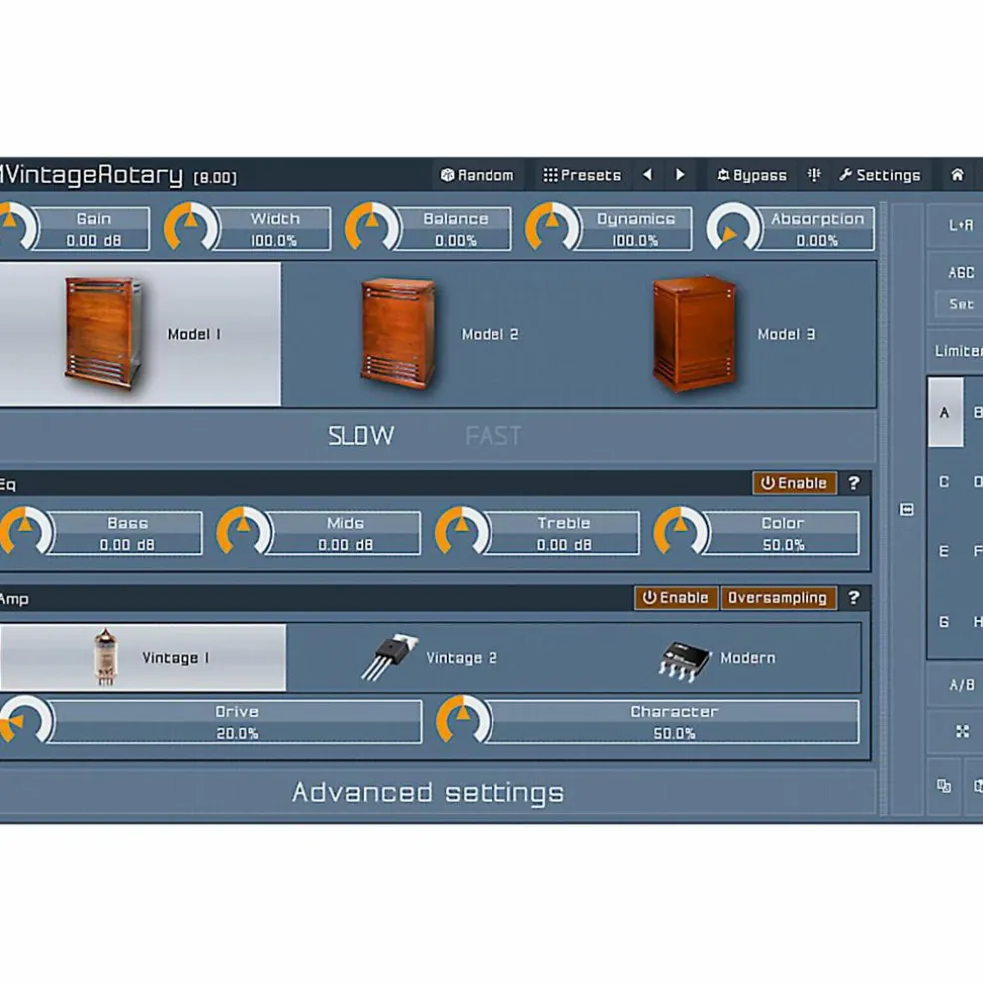This screenshot has height=983, width=983.
Task: Click the channel mode icon beside Bypass
Action: coord(814,175)
